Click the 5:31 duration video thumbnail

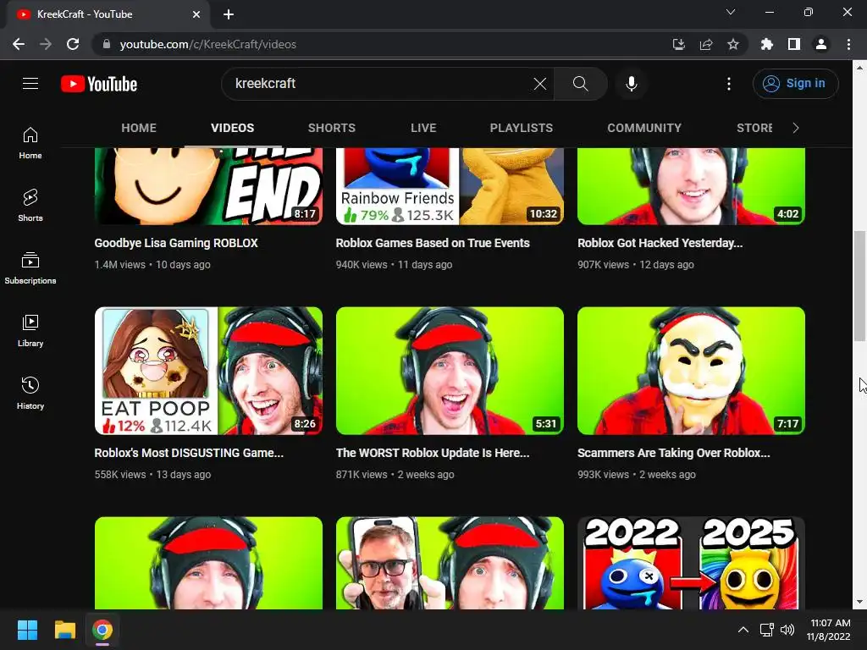pos(450,371)
